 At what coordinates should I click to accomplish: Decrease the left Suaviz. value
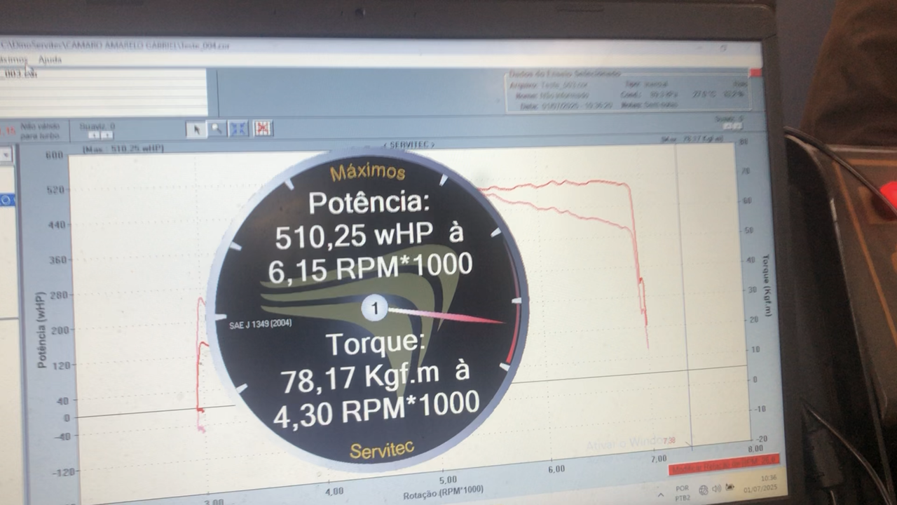point(94,135)
